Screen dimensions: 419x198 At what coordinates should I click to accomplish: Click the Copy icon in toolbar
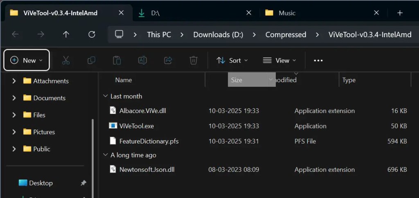click(91, 61)
